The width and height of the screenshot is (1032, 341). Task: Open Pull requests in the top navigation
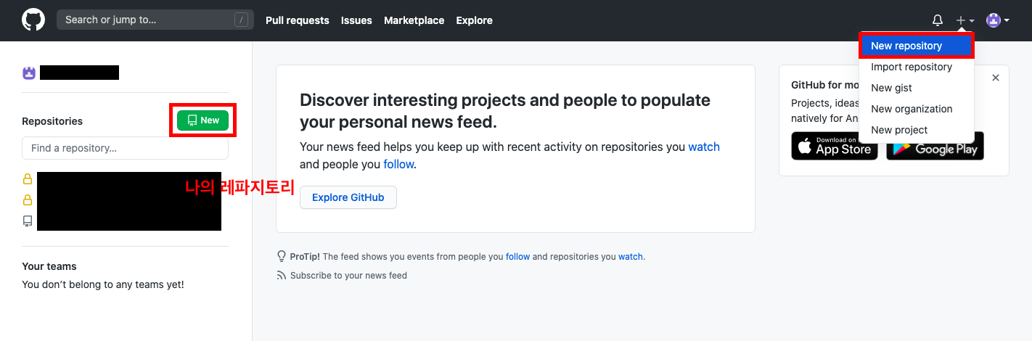click(x=297, y=20)
